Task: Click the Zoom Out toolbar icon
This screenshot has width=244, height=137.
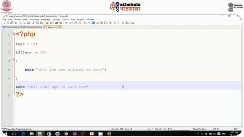Action: (70, 23)
